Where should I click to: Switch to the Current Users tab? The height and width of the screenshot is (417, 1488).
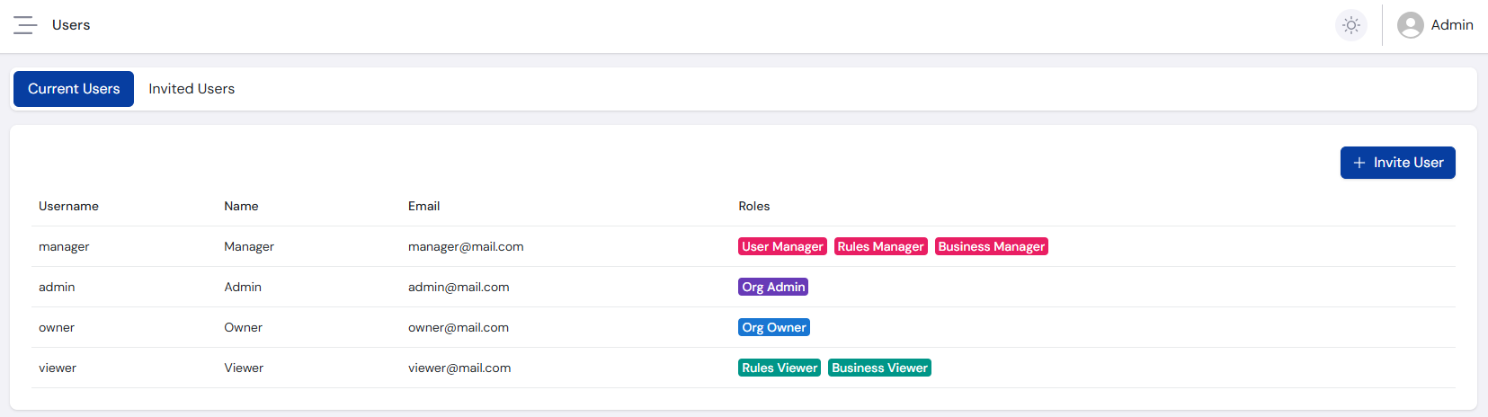[x=74, y=89]
